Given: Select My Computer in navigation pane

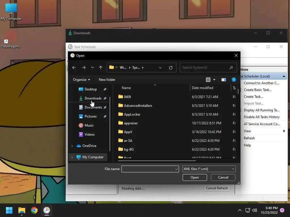Looking at the screenshot, I should (93, 157).
